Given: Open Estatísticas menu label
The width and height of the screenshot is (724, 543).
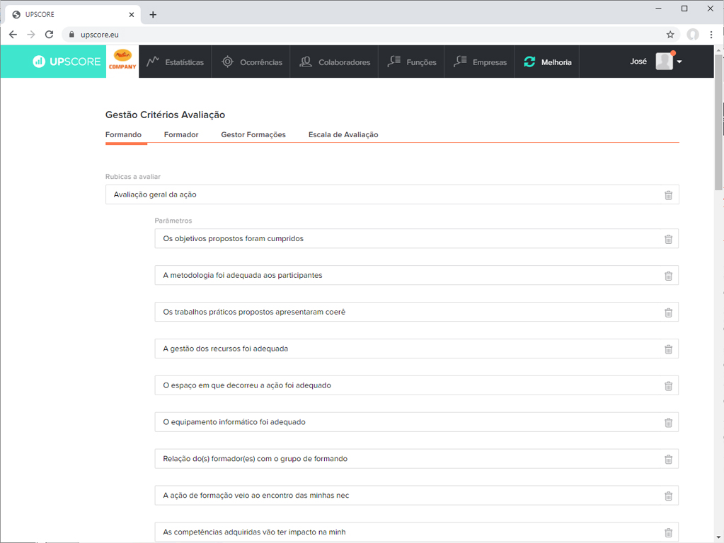Looking at the screenshot, I should (184, 62).
